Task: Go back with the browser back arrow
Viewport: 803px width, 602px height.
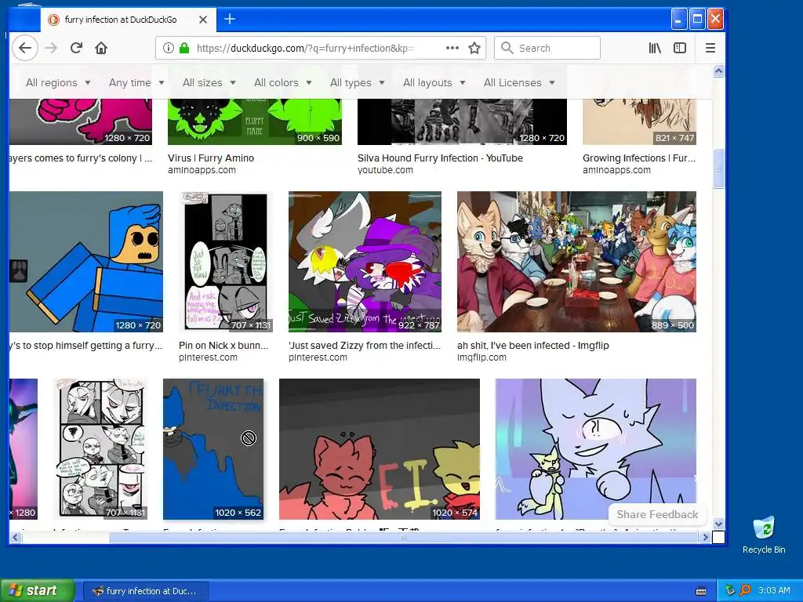Action: (24, 48)
